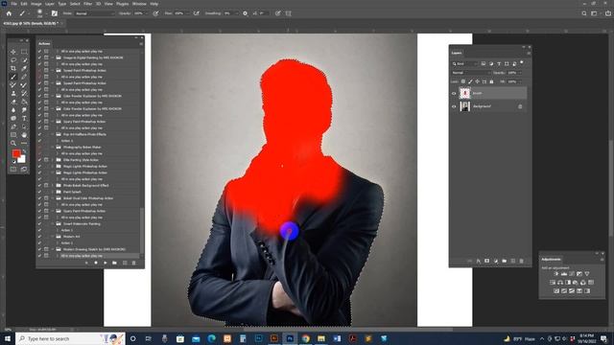Screen dimensions: 614x345
Task: Add a Curves adjustment
Action: [x=572, y=274]
